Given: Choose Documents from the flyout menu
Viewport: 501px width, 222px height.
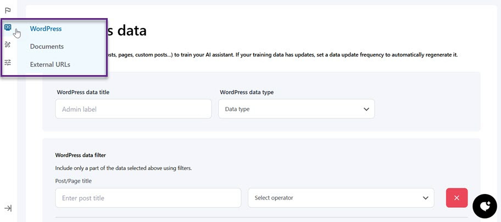Looking at the screenshot, I should click(x=47, y=47).
